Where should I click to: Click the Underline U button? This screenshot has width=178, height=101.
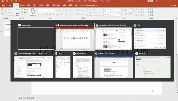44,14
